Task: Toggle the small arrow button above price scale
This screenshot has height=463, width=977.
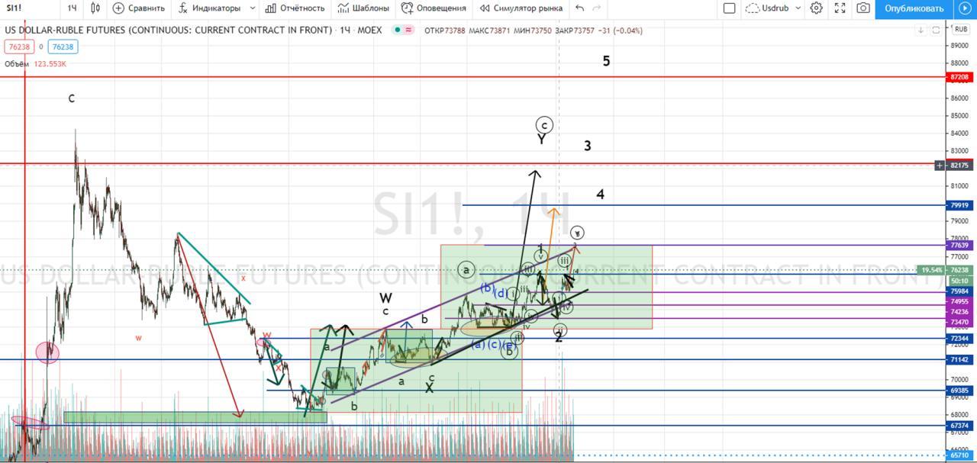Action: pyautogui.click(x=921, y=30)
